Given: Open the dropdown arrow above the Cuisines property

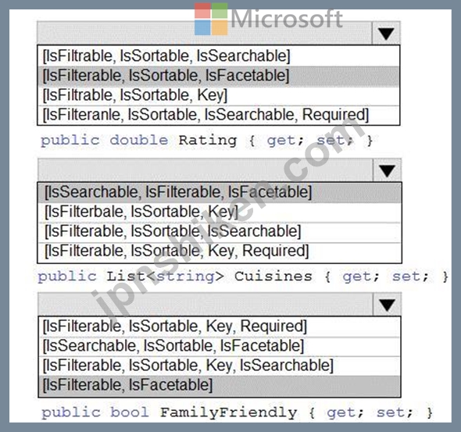Looking at the screenshot, I should click(387, 170).
